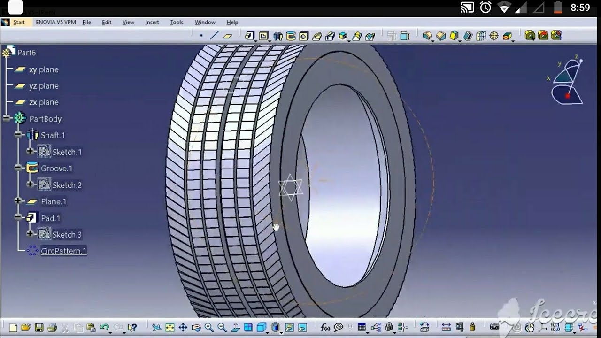Image resolution: width=601 pixels, height=338 pixels.
Task: Select CircPattern.1 in the specification tree
Action: (x=63, y=251)
